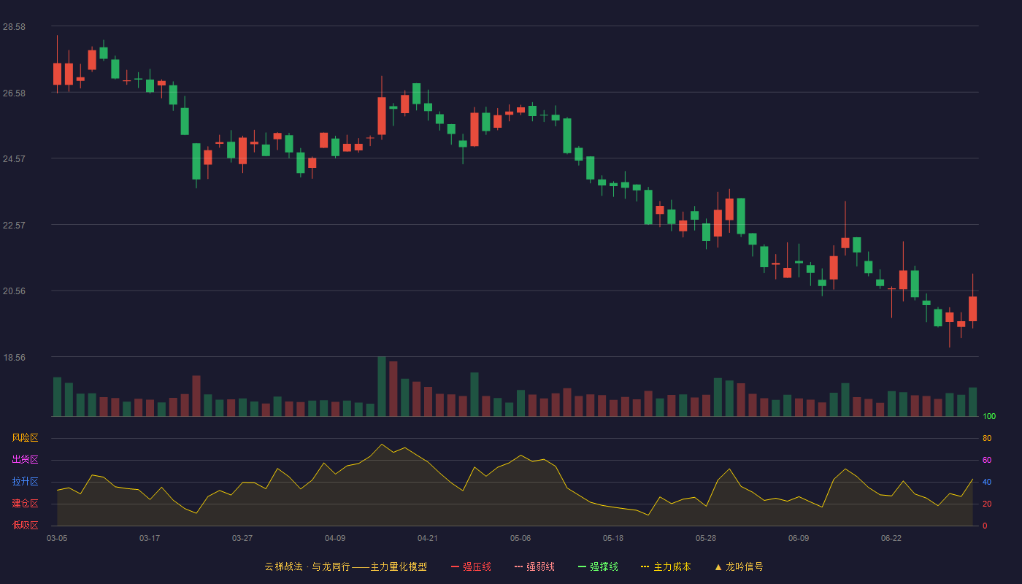Click the 拉升区 zone label
The height and width of the screenshot is (584, 1022).
click(25, 482)
